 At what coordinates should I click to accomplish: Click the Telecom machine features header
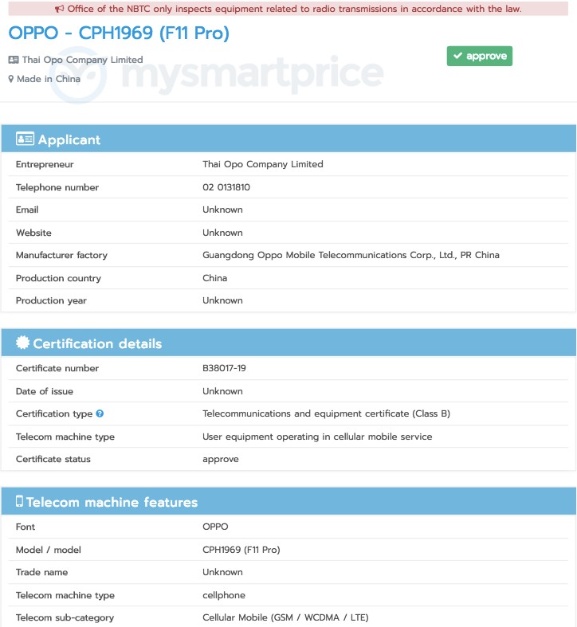point(288,501)
